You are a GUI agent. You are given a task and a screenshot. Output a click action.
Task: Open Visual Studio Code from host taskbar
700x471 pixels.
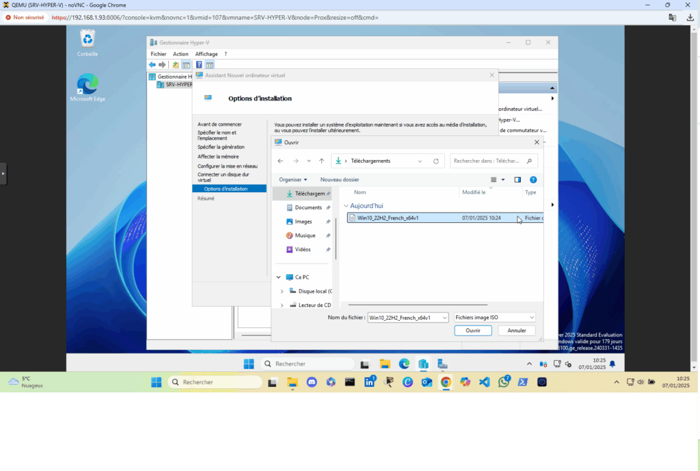coord(485,382)
